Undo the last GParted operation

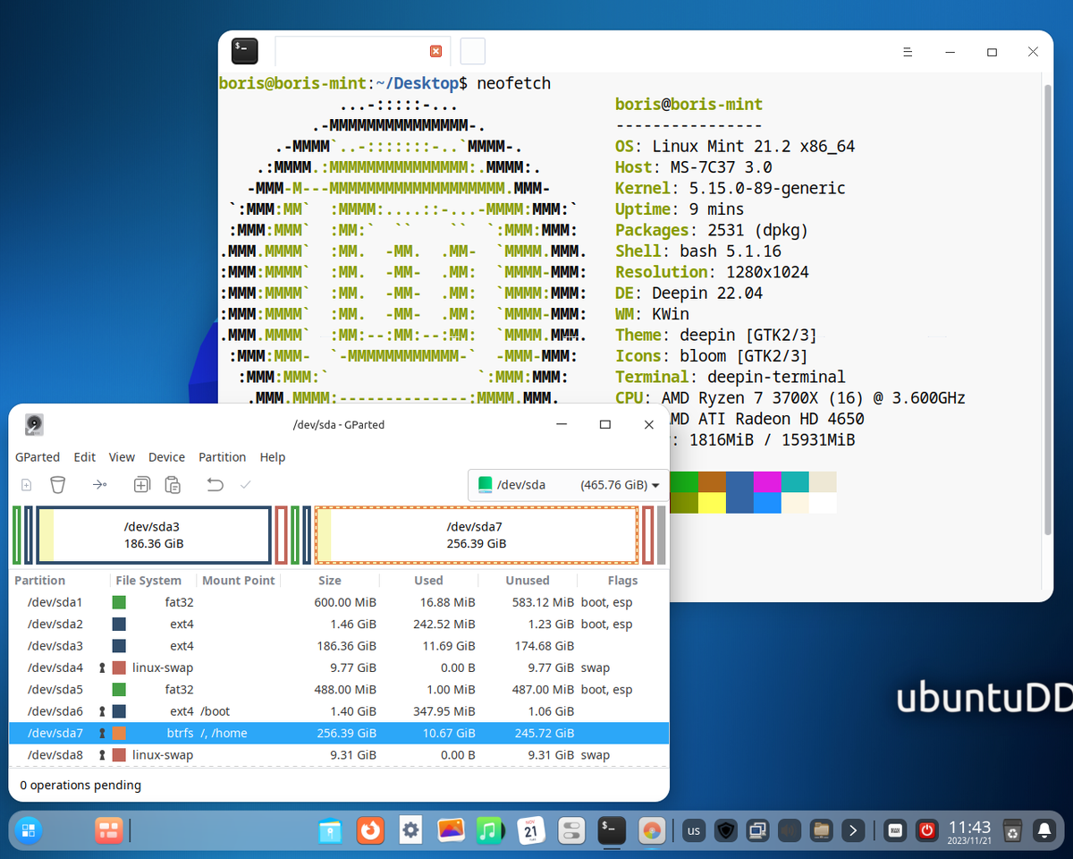[213, 484]
